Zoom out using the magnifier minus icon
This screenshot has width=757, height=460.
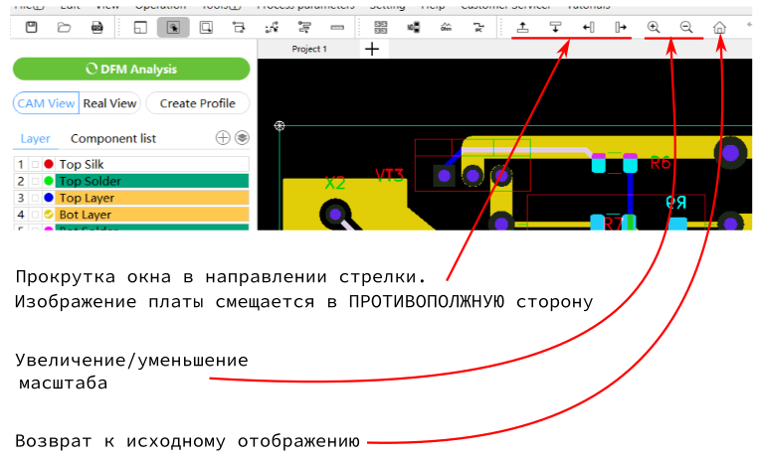coord(686,27)
